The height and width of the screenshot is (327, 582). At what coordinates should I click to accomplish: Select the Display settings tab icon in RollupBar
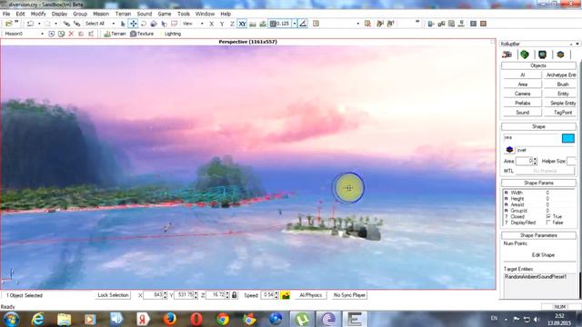pyautogui.click(x=542, y=54)
